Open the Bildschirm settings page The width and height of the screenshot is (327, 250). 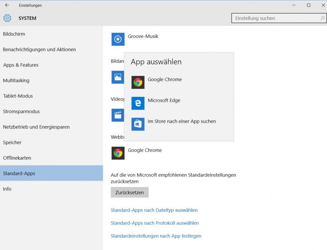[14, 34]
